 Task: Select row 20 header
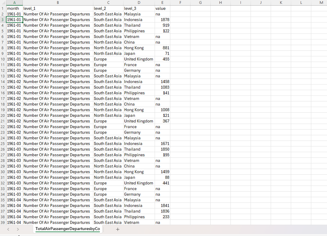(3, 115)
